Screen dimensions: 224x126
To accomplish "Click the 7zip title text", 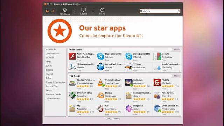I will 78,106.
